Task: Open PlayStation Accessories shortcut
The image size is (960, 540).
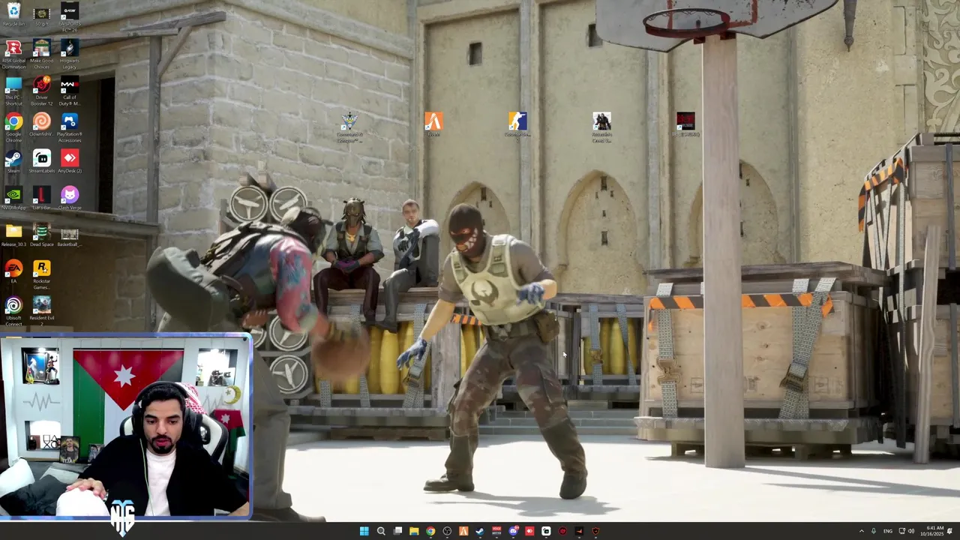Action: tap(69, 127)
